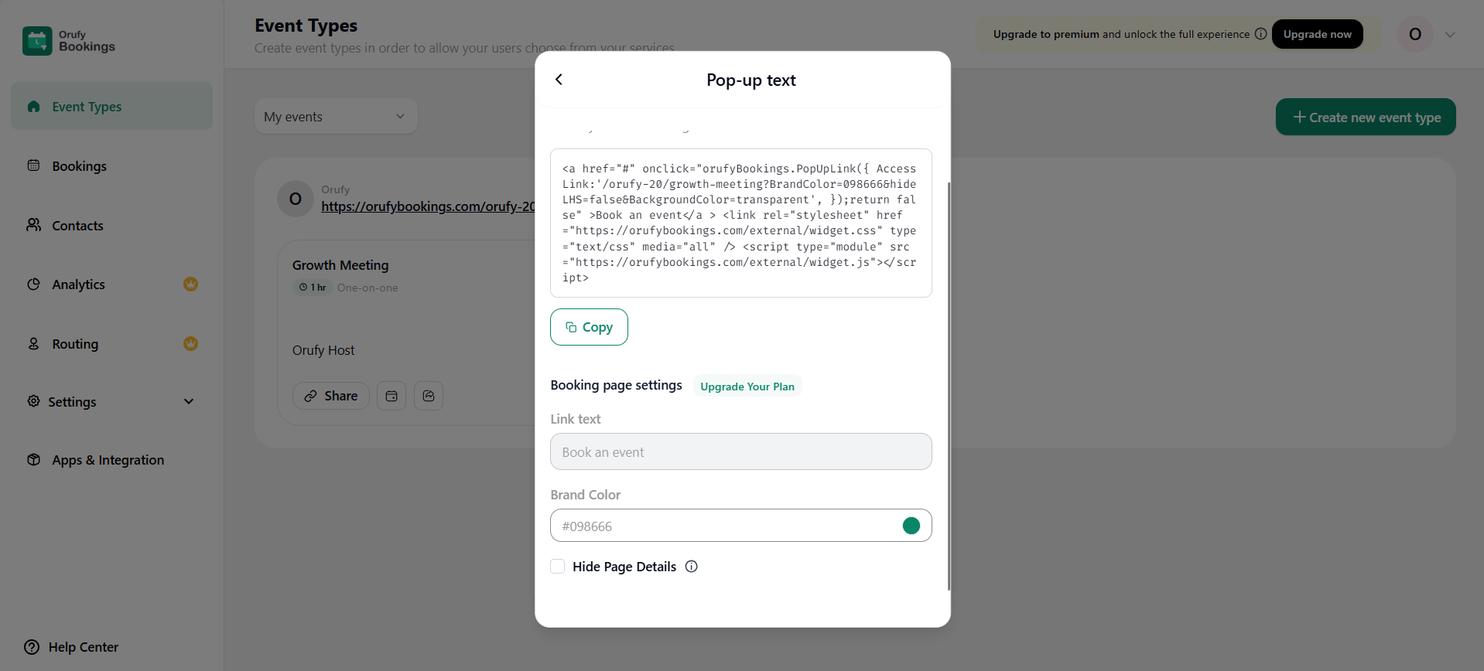Pick the green Brand Color swatch
The height and width of the screenshot is (671, 1484).
coord(911,526)
